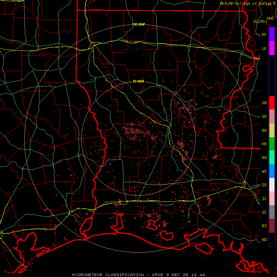277x277 pixels.
Task: Select the gray GC legend swatch
Action: coord(272,212)
